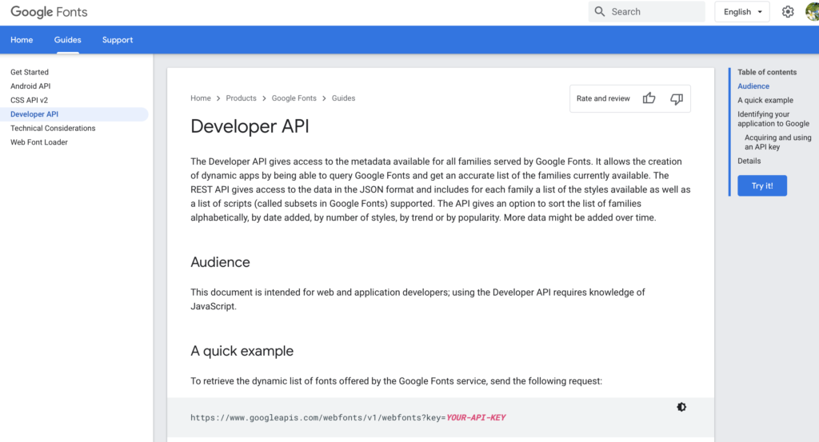Jump to Audience in table of contents

click(753, 86)
